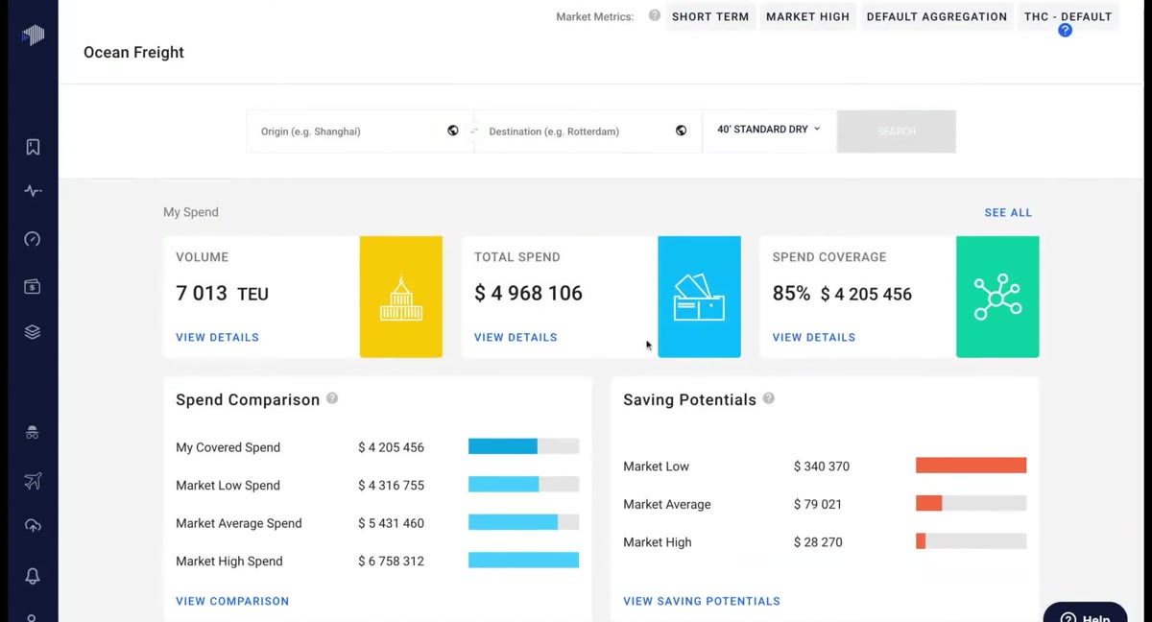
Task: Click the $ 4 968 106 total spend value
Action: 528,294
